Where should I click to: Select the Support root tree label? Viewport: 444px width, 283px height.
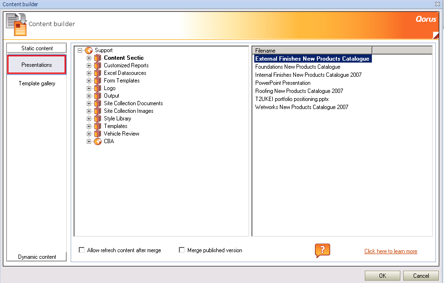pyautogui.click(x=103, y=50)
